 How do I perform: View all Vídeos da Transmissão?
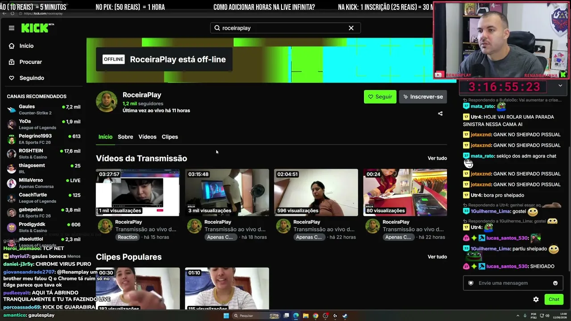437,158
